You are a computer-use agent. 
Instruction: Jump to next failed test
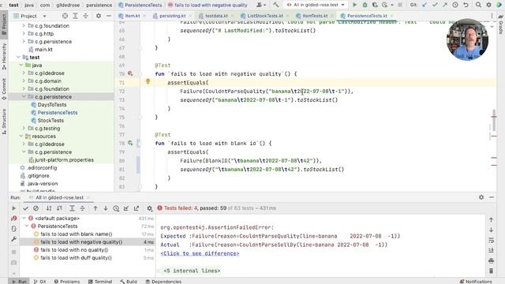(x=105, y=208)
